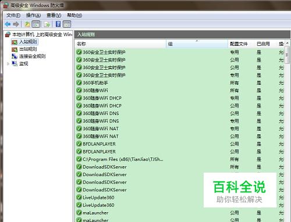Open the 文件(F) menu
The image size is (291, 222).
coord(13,15)
